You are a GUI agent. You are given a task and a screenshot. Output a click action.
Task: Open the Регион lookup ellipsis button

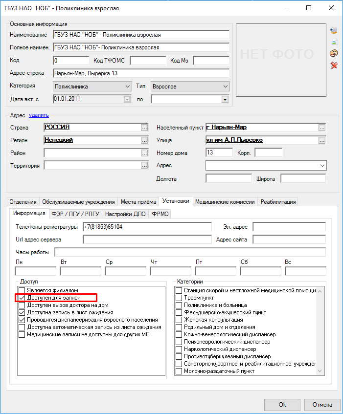pos(144,140)
